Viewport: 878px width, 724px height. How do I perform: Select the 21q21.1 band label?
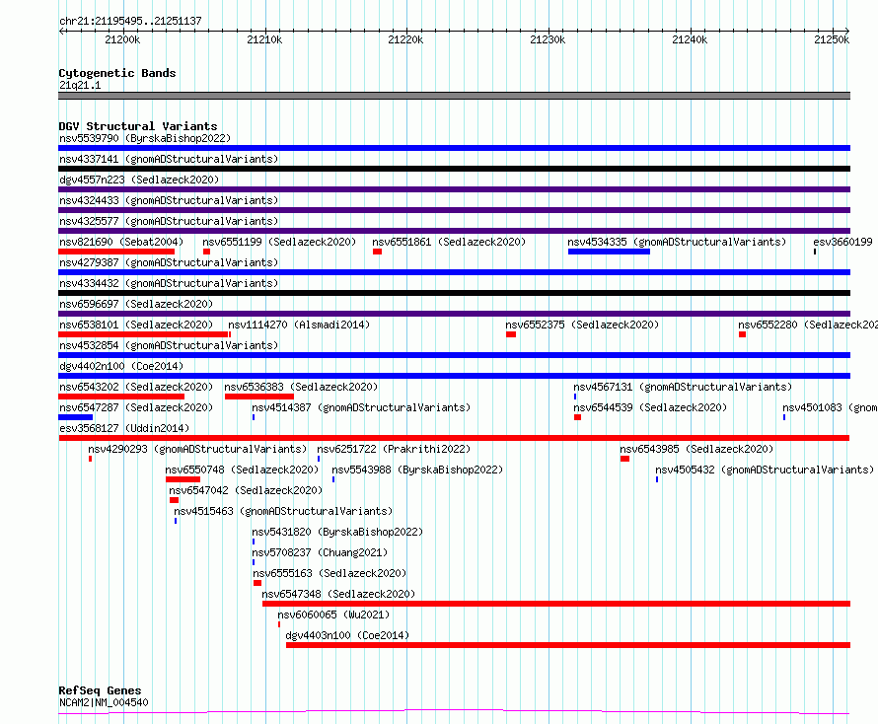coord(80,85)
